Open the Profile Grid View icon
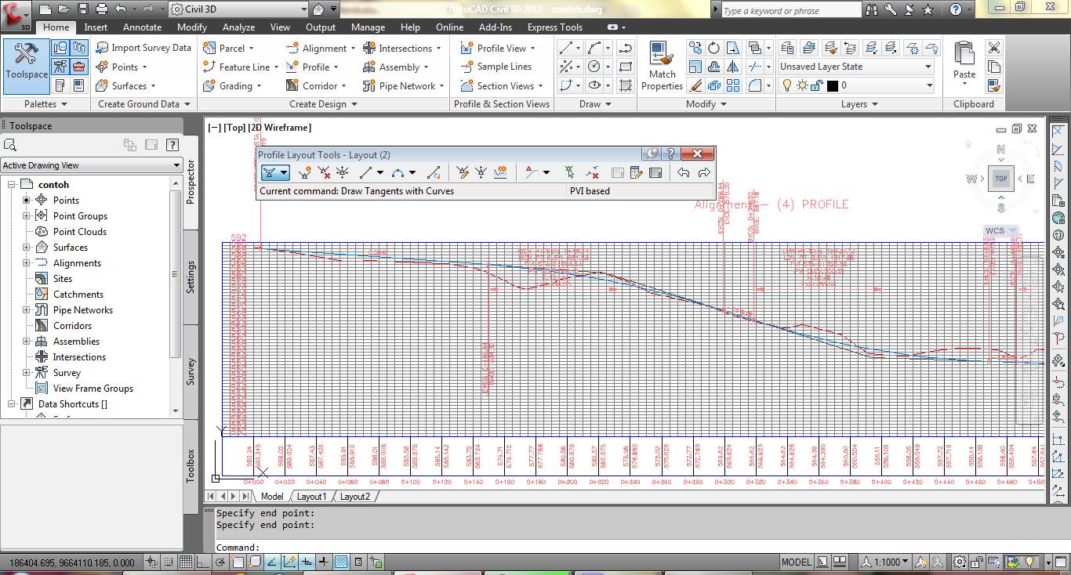 click(656, 172)
